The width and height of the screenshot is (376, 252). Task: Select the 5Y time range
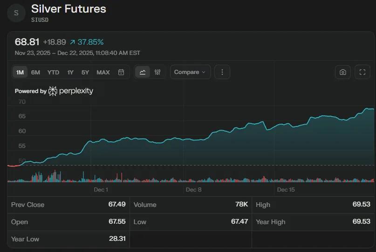coord(85,72)
